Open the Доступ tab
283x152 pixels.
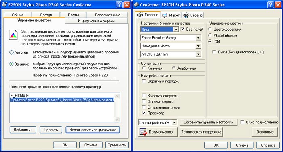(x=46, y=15)
